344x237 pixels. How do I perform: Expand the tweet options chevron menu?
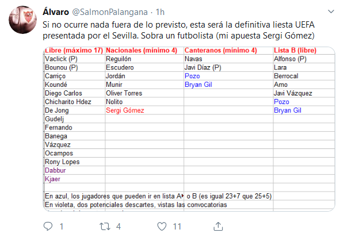tap(331, 12)
